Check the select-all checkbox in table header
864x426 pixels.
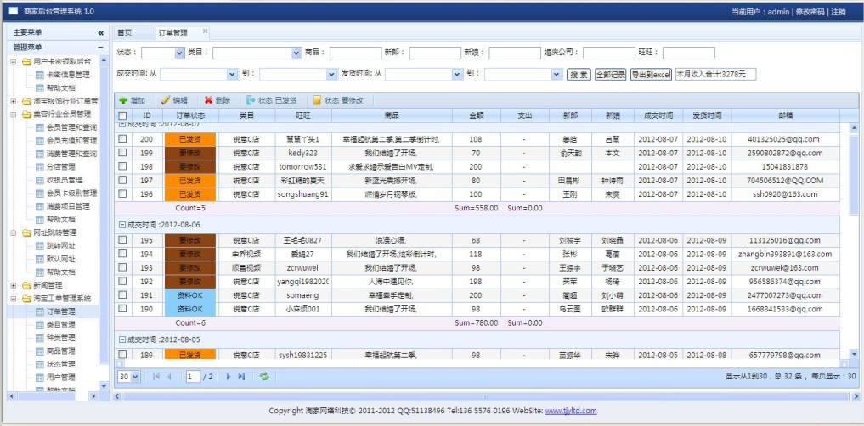coord(122,115)
